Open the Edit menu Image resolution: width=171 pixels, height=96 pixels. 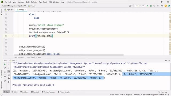[10, 2]
